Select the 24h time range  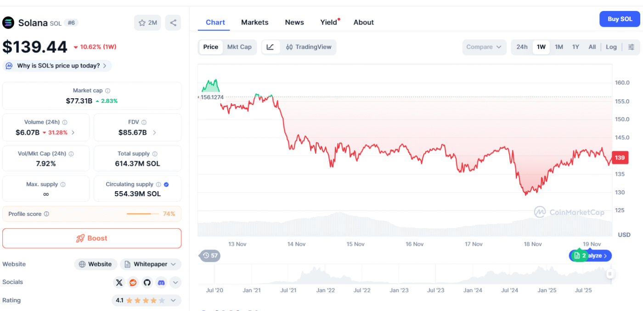tap(522, 47)
